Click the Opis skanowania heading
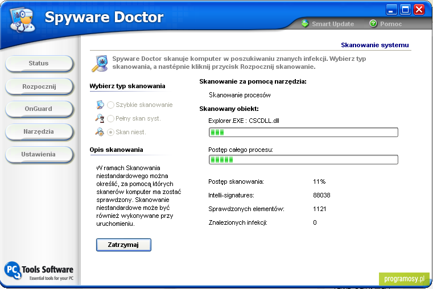The height and width of the screenshot is (289, 433). click(x=116, y=150)
